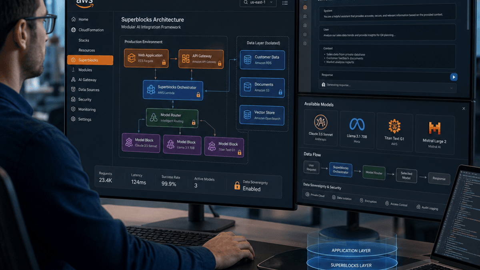
Task: Open the Security shield icon in sidebar
Action: [74, 99]
